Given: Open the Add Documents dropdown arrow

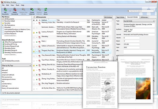Looking at the screenshot, I should click(x=10, y=11).
